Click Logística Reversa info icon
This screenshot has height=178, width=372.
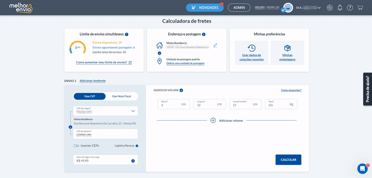point(137,146)
